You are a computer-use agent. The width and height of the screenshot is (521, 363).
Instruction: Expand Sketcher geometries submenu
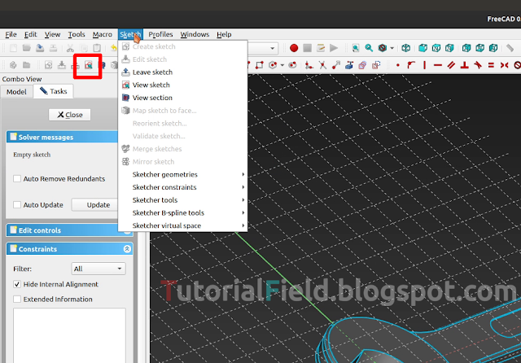click(x=183, y=174)
